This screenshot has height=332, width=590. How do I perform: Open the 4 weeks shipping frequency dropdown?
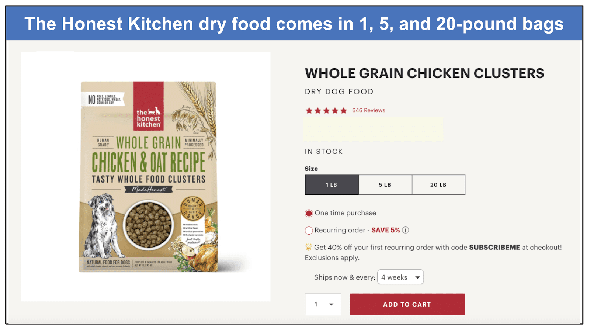[x=400, y=277]
